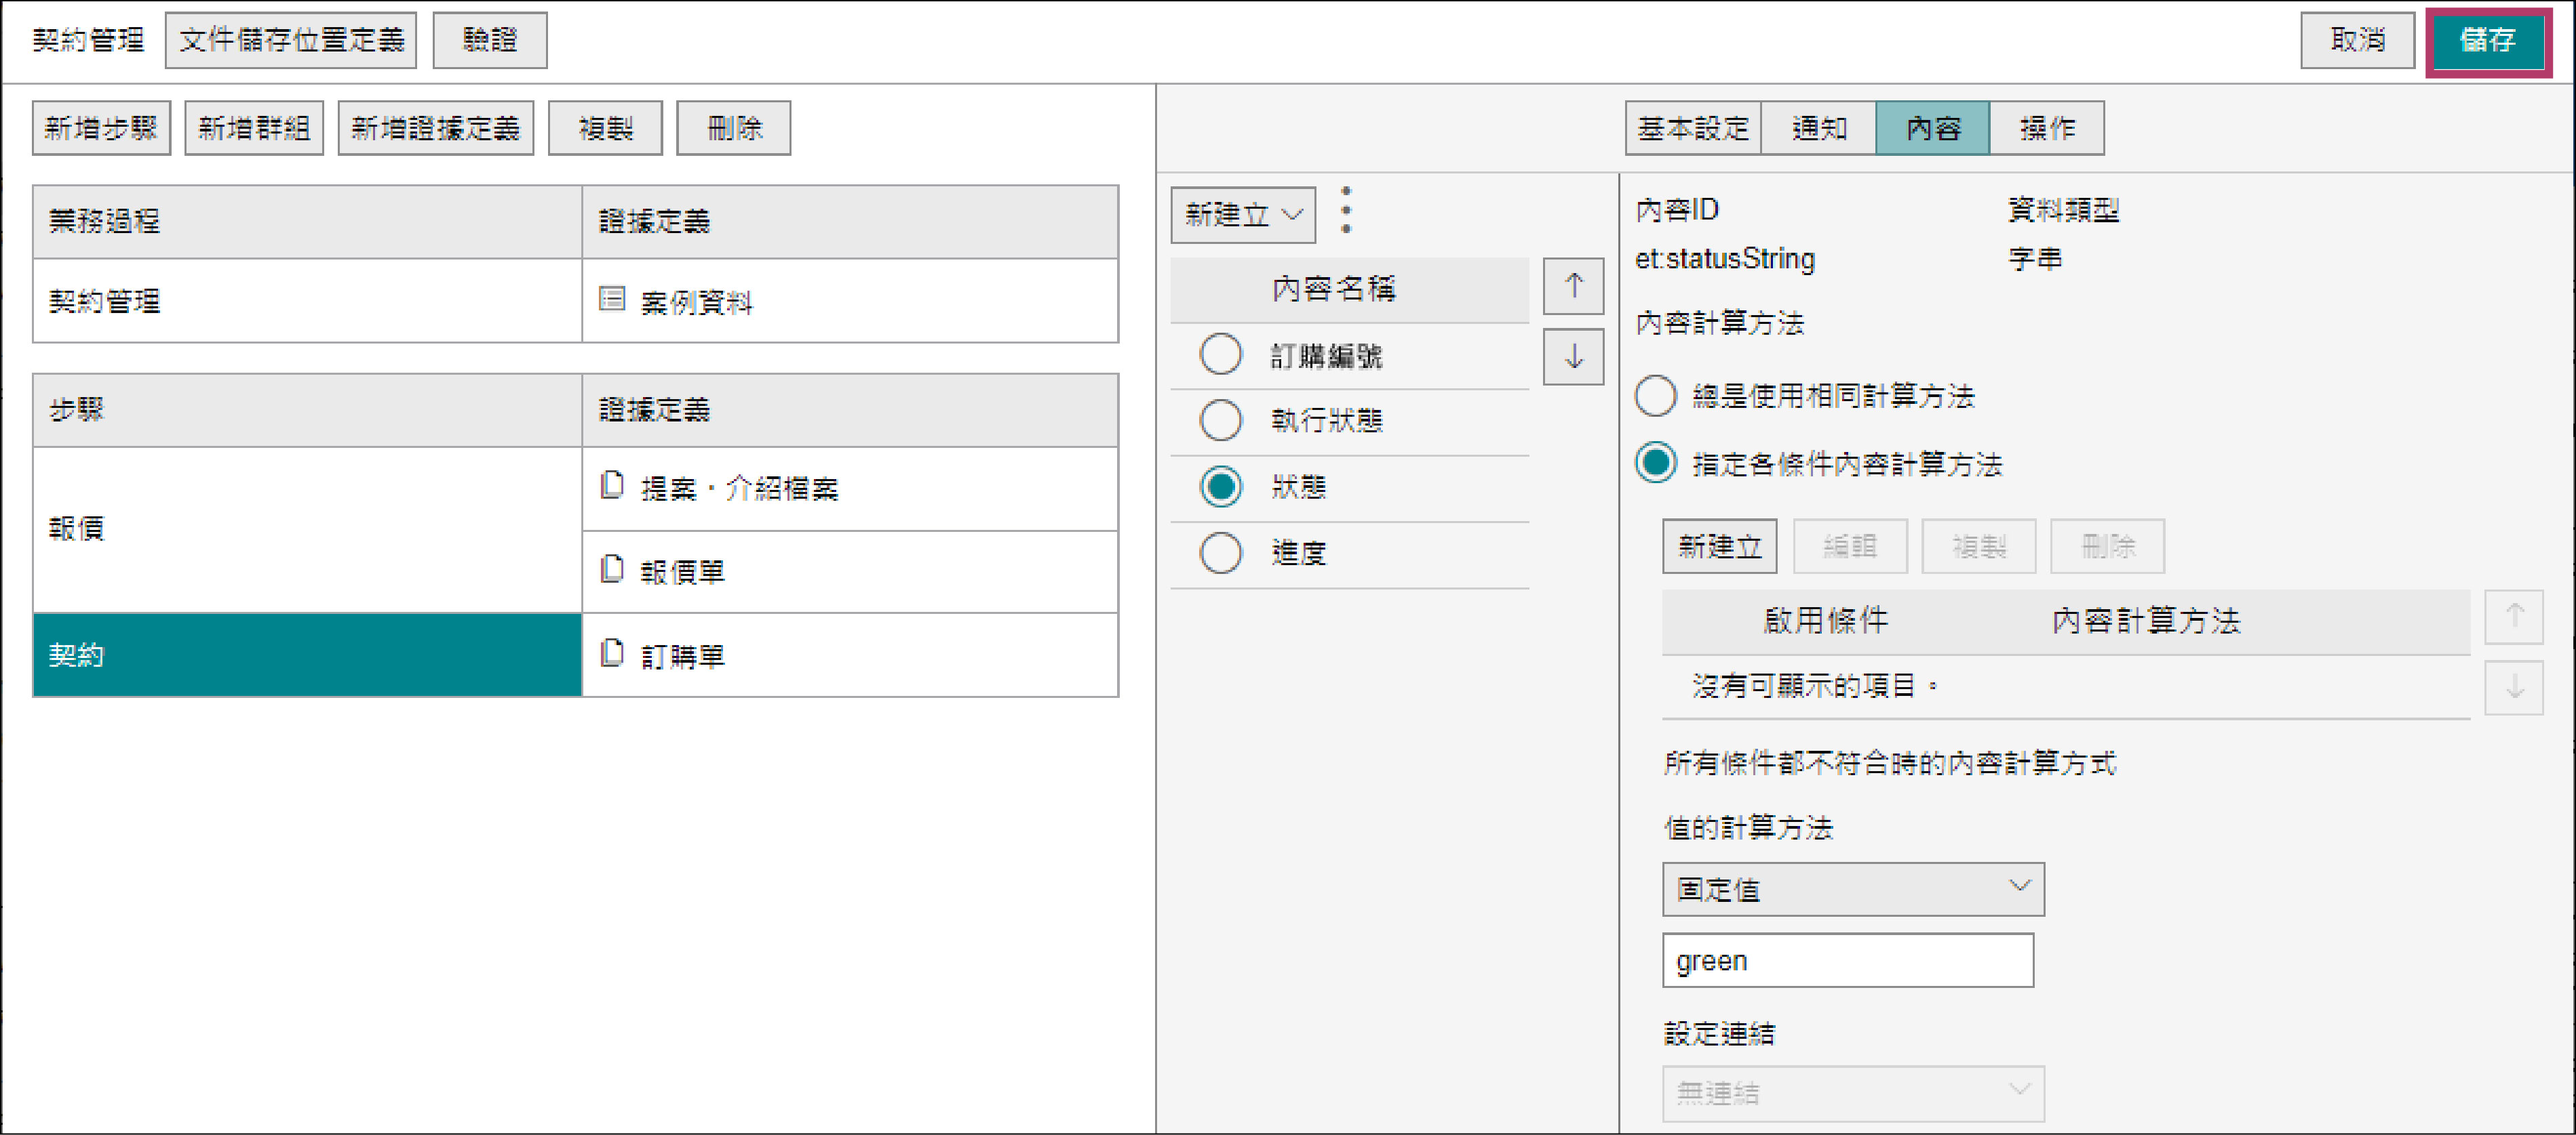Click the 訂購單 document icon

click(x=612, y=653)
